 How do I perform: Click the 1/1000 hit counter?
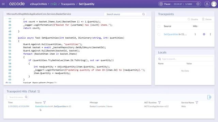188,4
